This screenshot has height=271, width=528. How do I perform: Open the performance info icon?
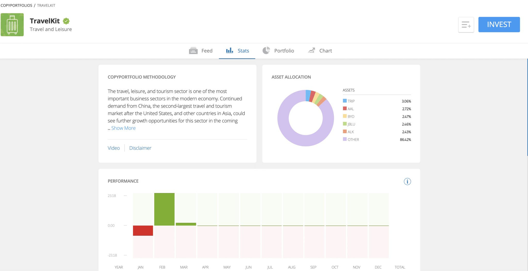[x=407, y=182]
